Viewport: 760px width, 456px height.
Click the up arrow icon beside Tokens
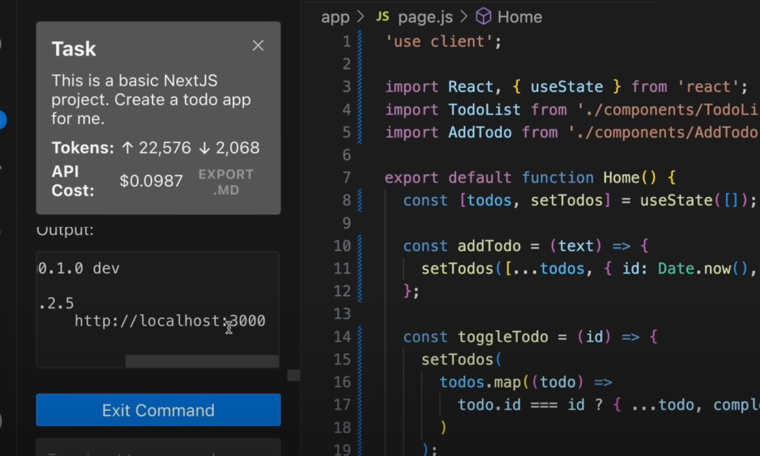click(127, 148)
